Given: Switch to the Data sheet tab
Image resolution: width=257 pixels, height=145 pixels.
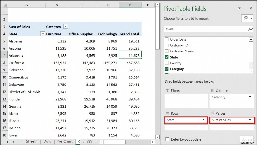Looking at the screenshot, I should click(x=47, y=141).
